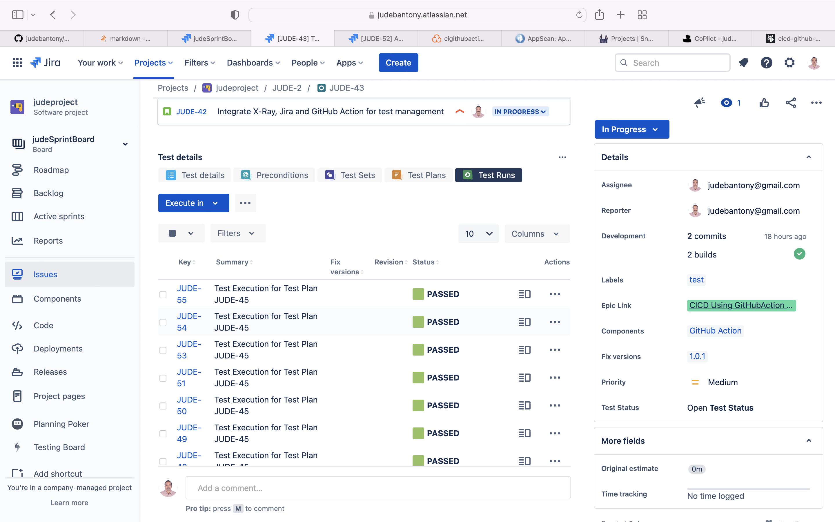Switch to the Test Plans tab
The width and height of the screenshot is (835, 522).
pos(419,175)
